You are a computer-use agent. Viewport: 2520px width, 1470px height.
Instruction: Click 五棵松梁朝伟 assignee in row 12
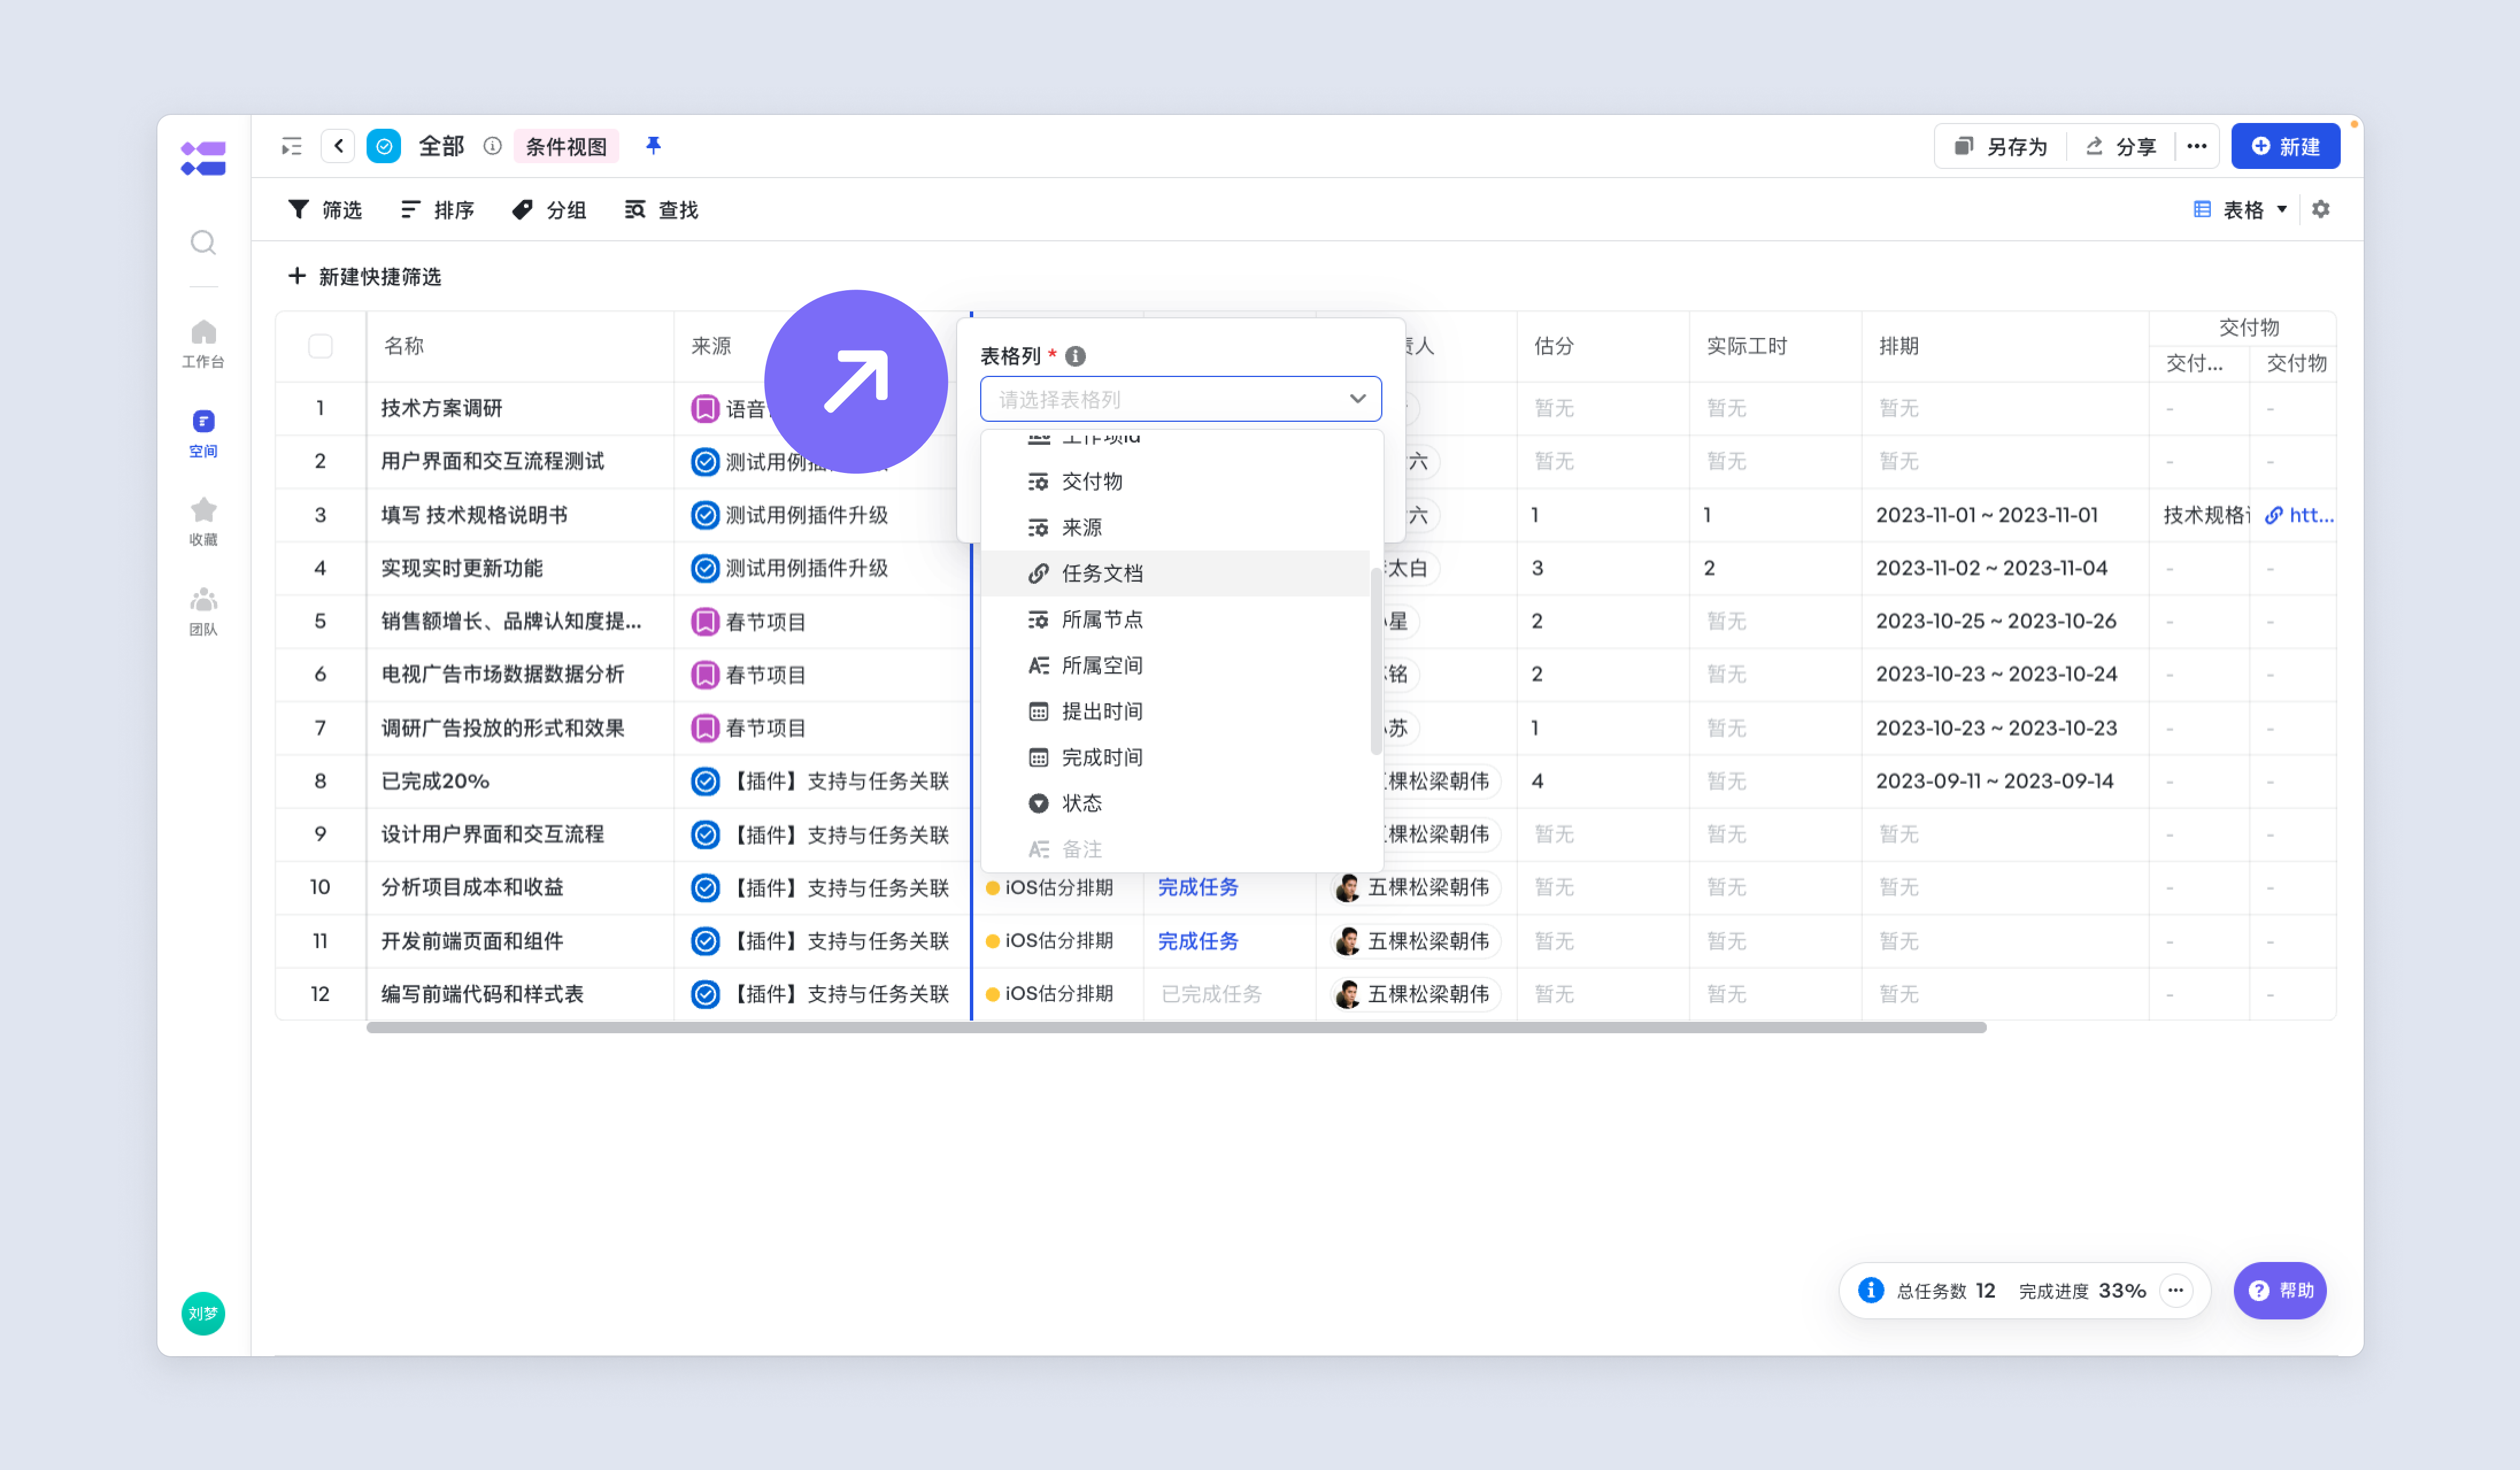(1415, 994)
